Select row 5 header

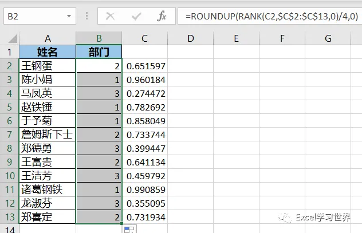tap(10, 107)
